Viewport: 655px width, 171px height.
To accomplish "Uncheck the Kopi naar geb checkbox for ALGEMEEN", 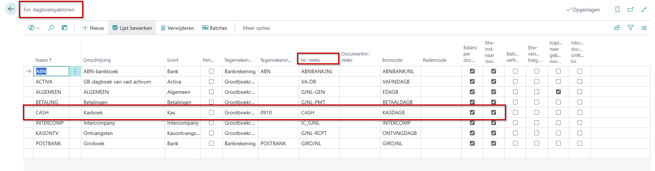I will 558,92.
